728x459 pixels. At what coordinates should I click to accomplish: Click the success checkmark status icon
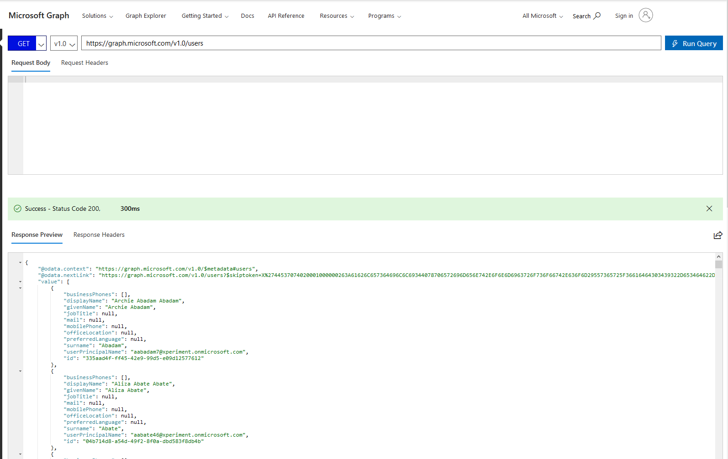coord(18,209)
